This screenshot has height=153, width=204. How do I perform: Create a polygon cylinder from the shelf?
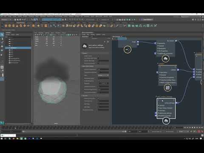[x=14, y=25]
